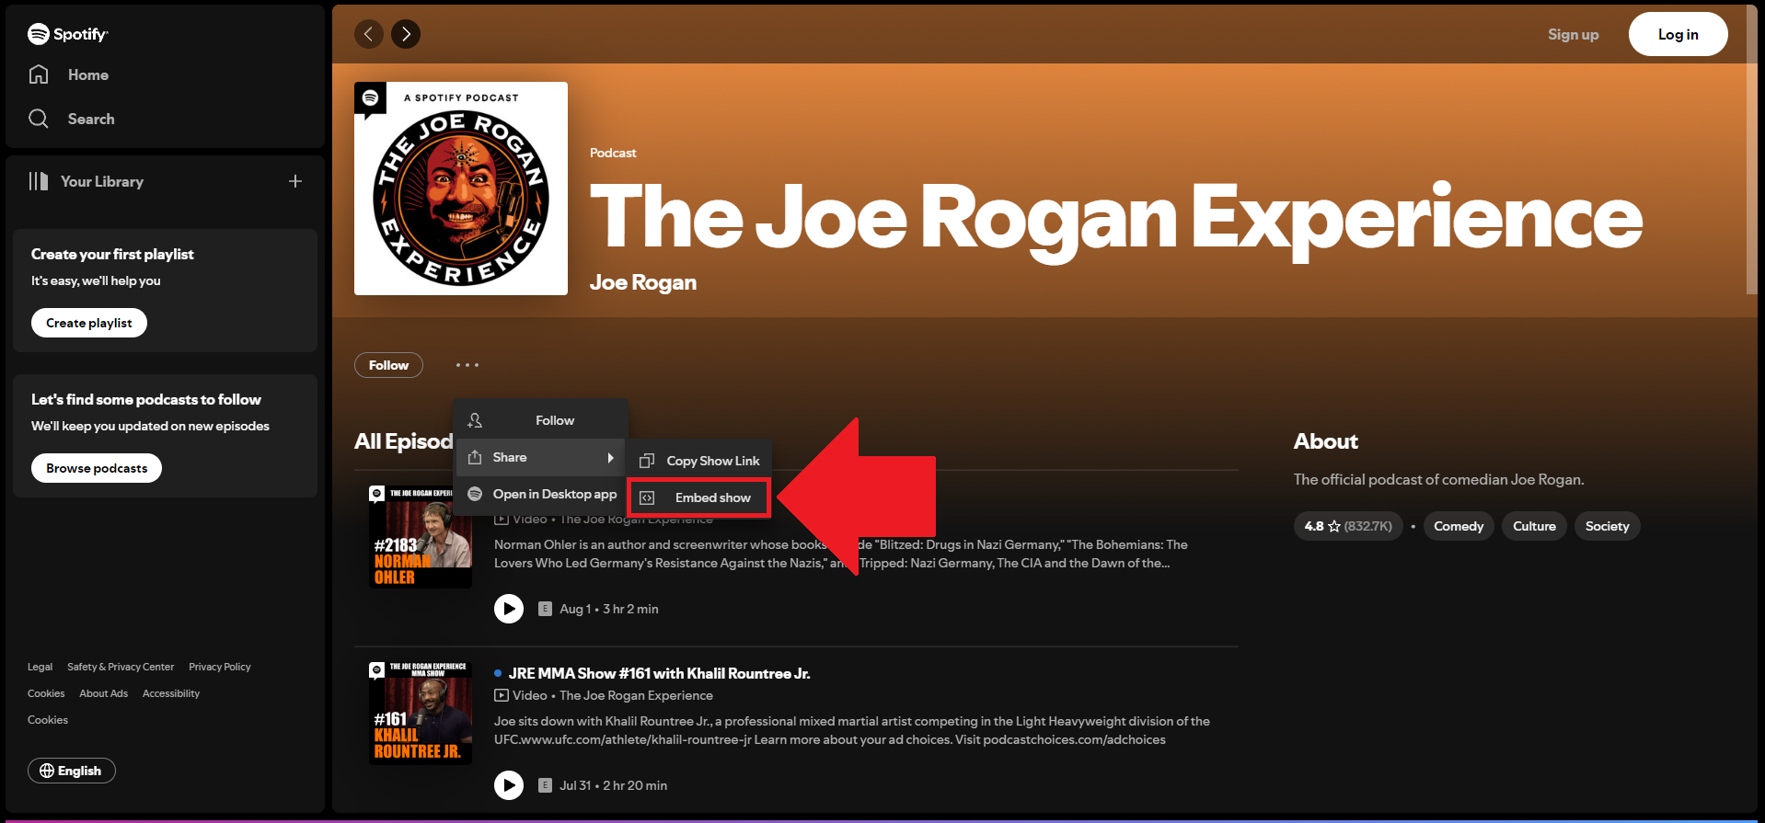Click Let's find some podcasts to follow
The height and width of the screenshot is (823, 1765).
point(146,399)
